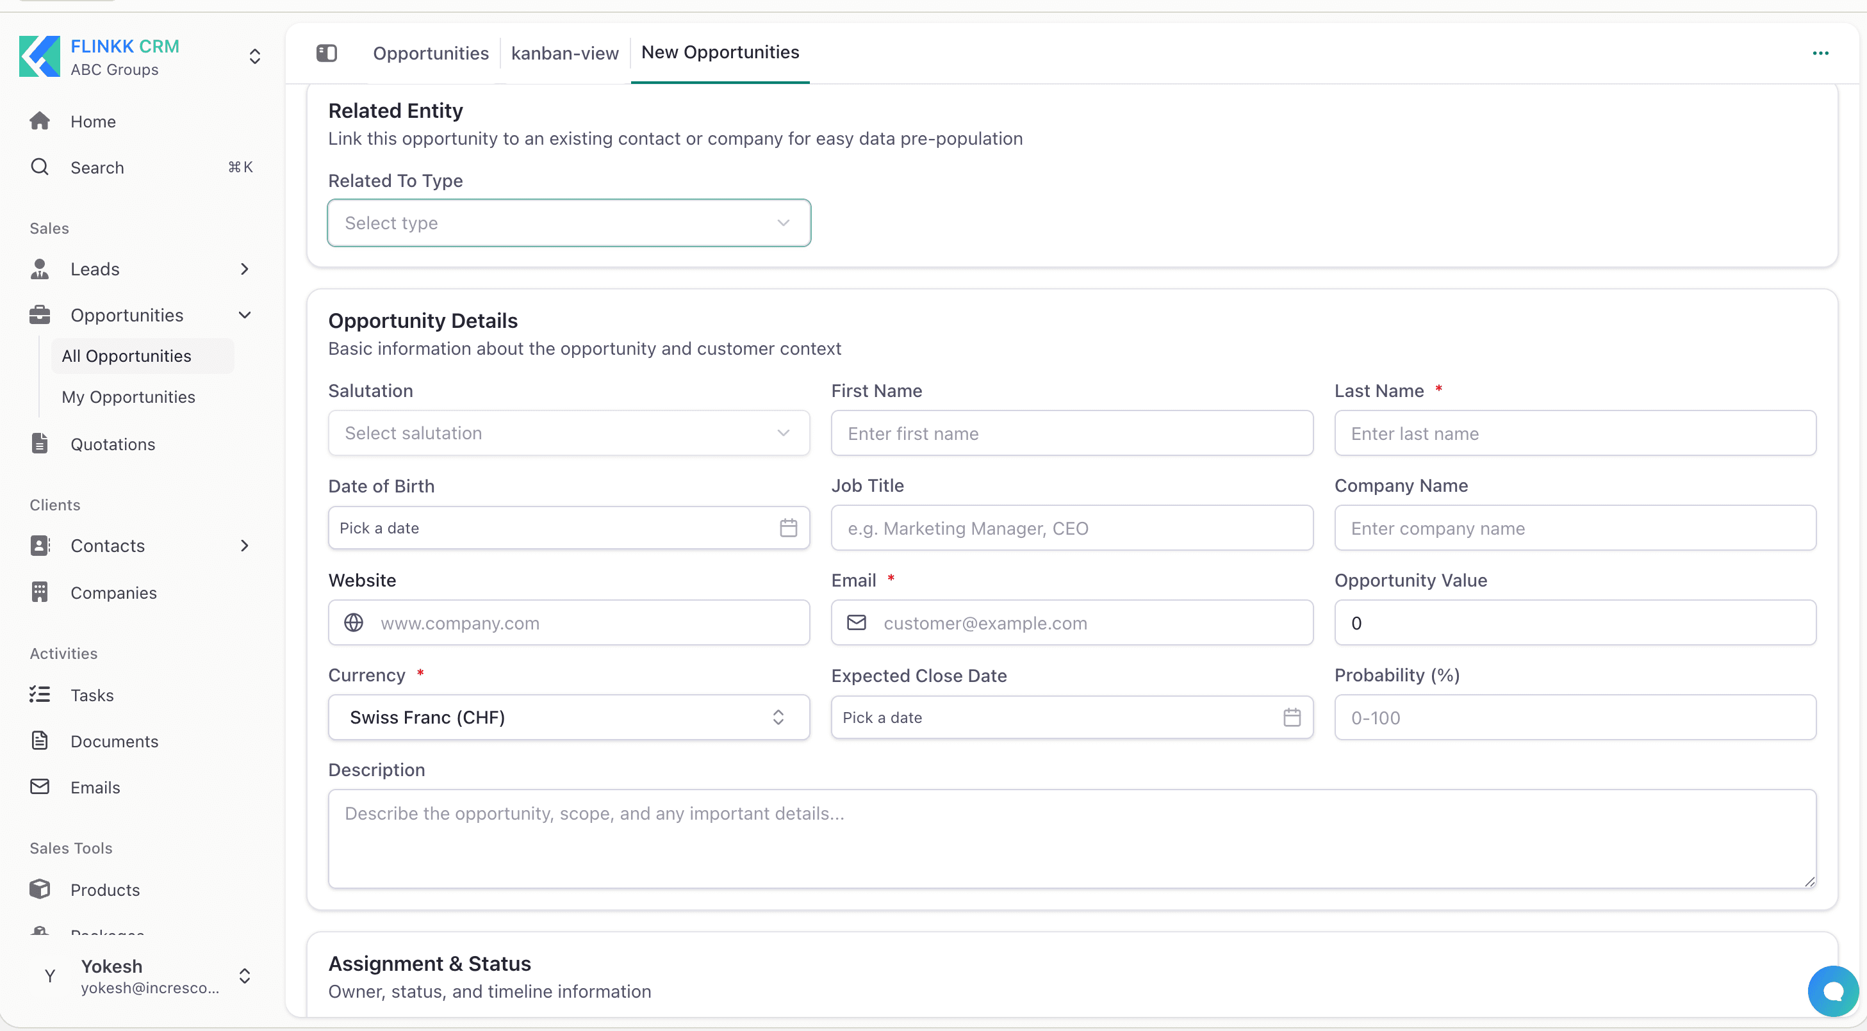Click the FLINKK CRM logo icon
The height and width of the screenshot is (1031, 1867).
click(39, 56)
